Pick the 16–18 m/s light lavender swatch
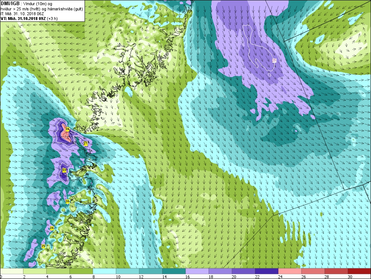The width and height of the screenshot is (371, 279). click(197, 271)
